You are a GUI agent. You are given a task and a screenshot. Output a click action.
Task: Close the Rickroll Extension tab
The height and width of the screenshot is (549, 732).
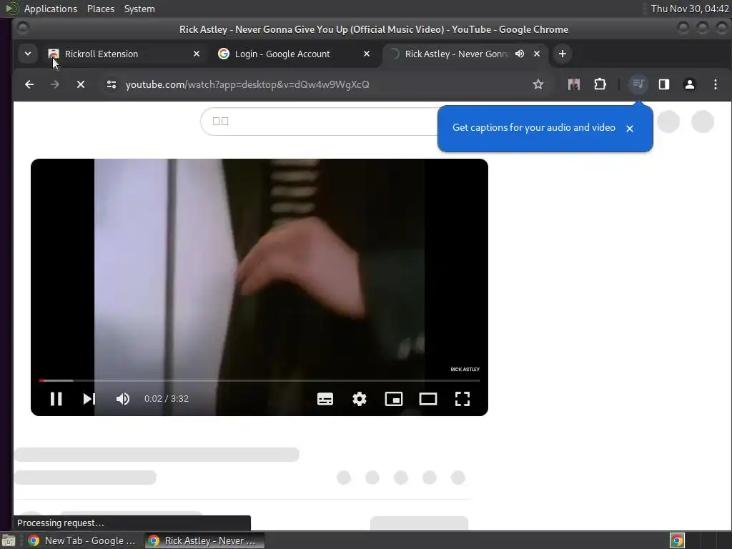click(197, 54)
